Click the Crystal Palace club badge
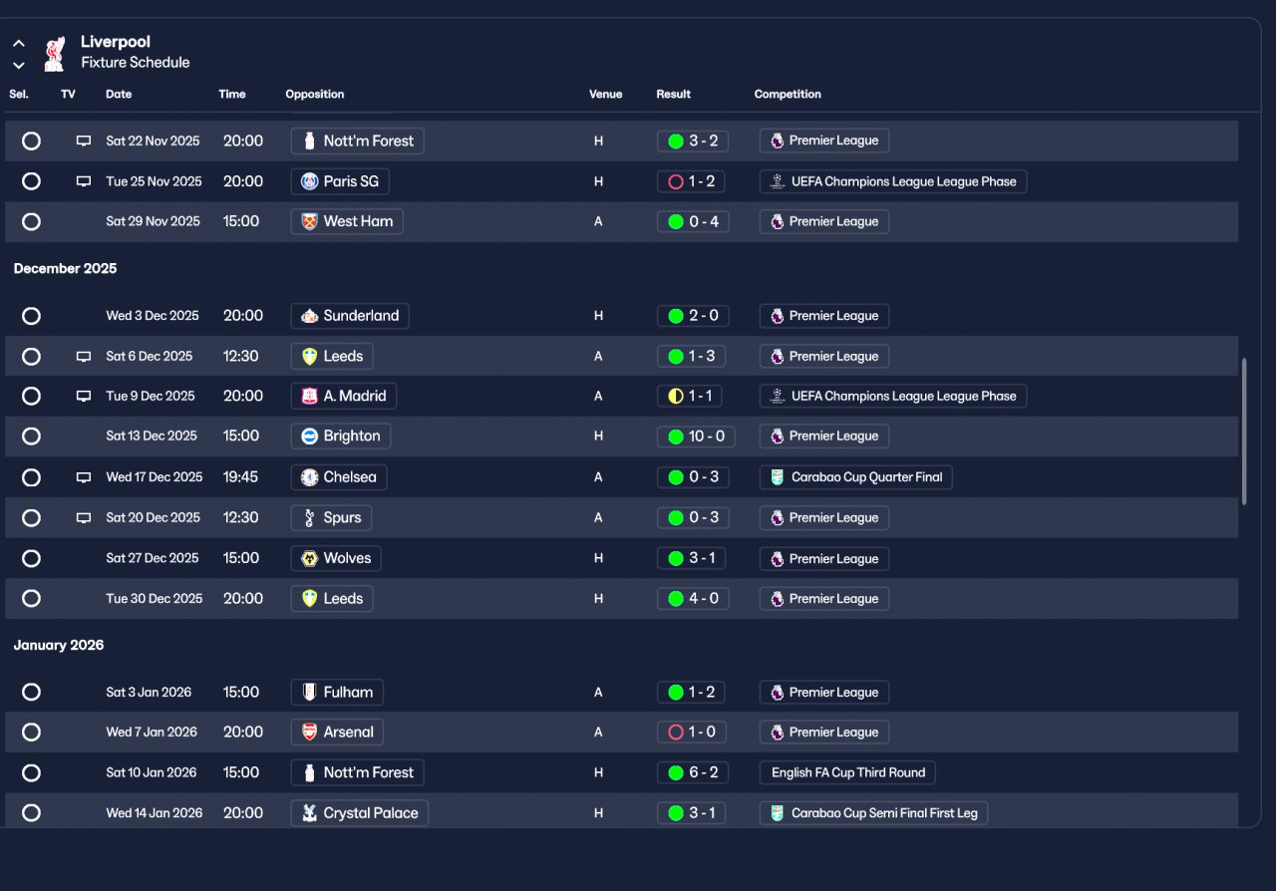 (309, 813)
